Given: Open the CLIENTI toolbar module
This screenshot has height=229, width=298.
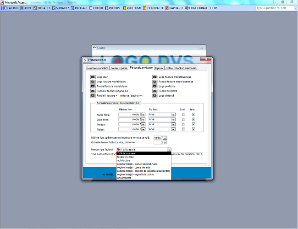Looking at the screenshot, I should (x=96, y=8).
